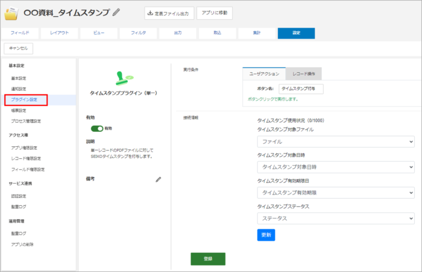The height and width of the screenshot is (272, 422).
Task: Open 基本設定 sidebar item below the heading
Action: tap(19, 78)
